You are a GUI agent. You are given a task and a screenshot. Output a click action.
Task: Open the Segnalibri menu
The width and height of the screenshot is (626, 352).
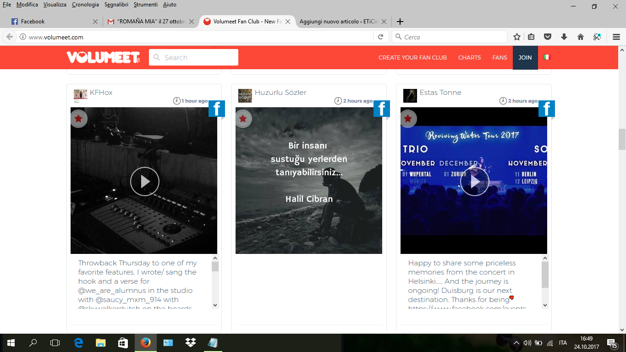point(117,5)
